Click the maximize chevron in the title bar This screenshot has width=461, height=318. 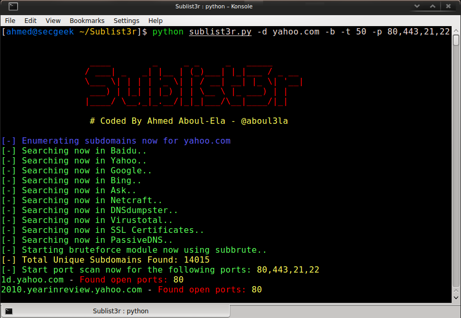pyautogui.click(x=432, y=6)
